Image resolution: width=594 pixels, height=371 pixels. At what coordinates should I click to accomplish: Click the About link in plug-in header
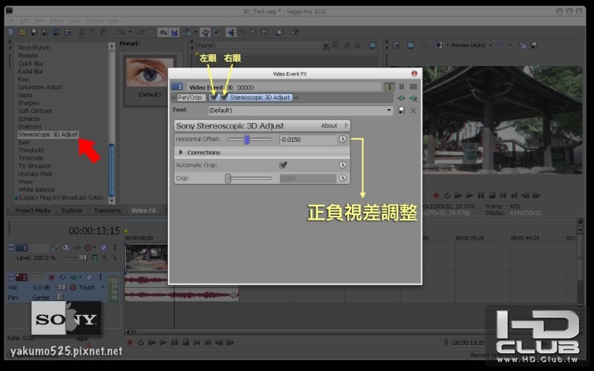(x=329, y=125)
